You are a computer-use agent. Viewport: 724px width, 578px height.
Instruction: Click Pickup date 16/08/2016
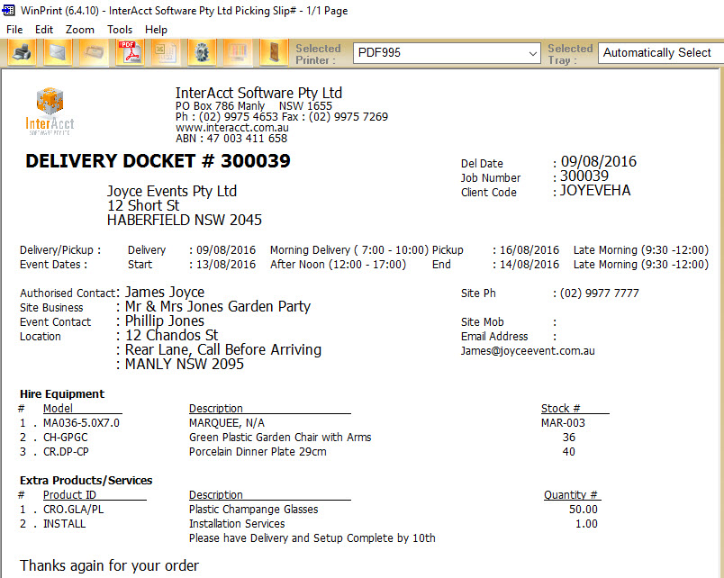(x=529, y=250)
